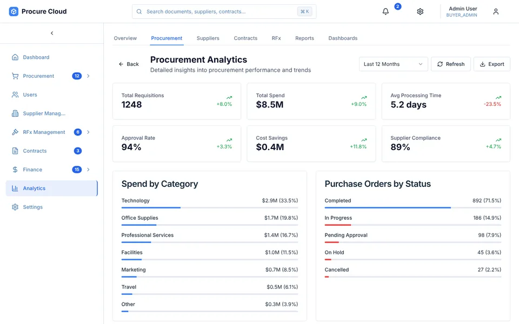Click the Cancelled 27 (2.2%) value
This screenshot has width=519, height=324.
click(x=489, y=270)
